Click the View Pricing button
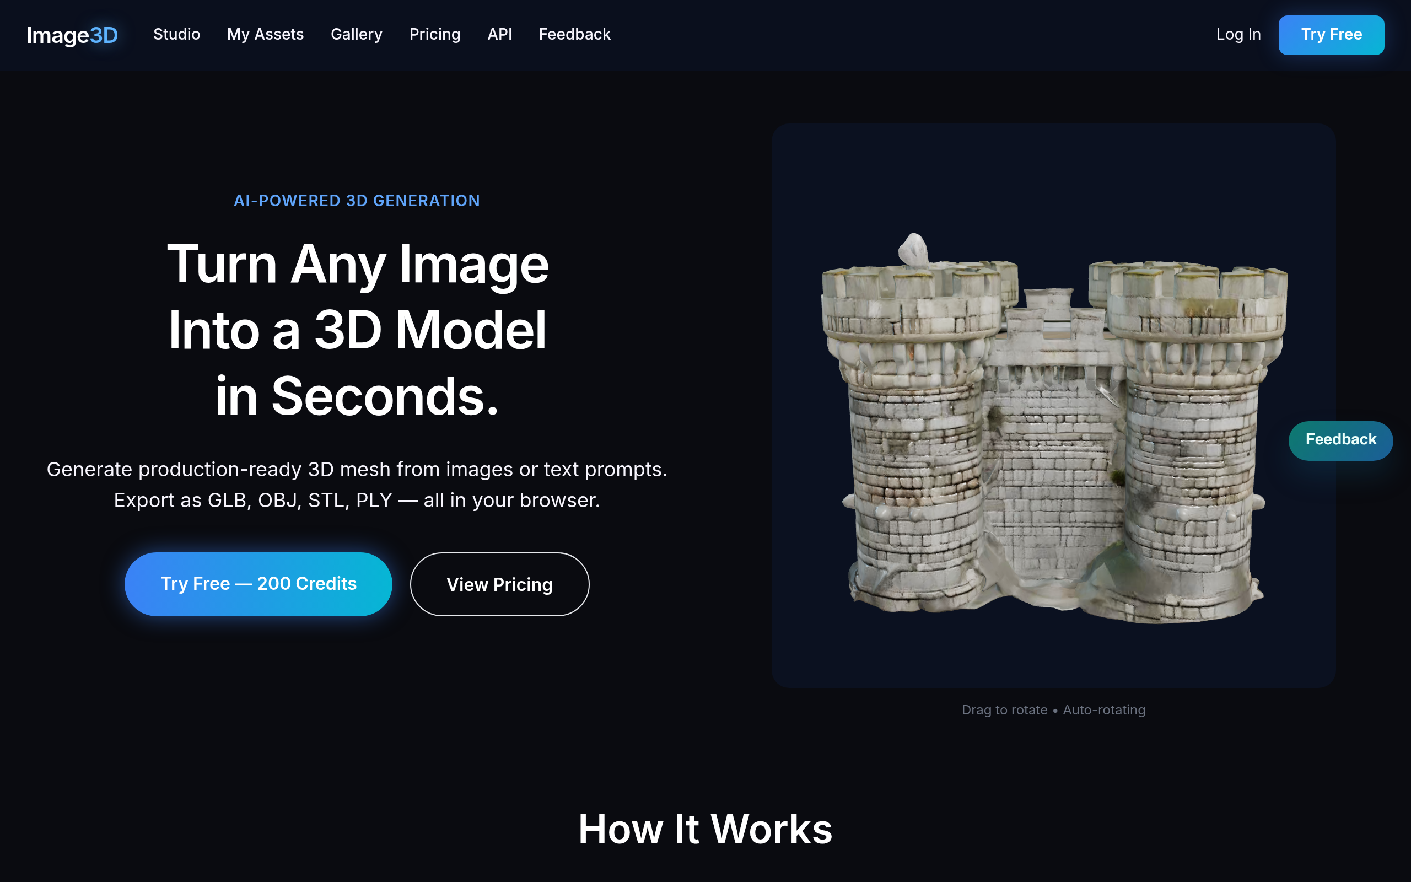This screenshot has width=1411, height=882. 500,584
